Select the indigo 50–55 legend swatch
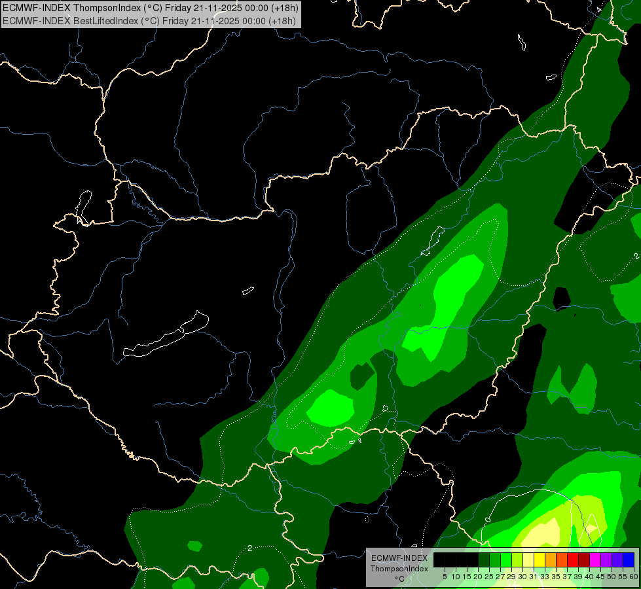 [617, 560]
